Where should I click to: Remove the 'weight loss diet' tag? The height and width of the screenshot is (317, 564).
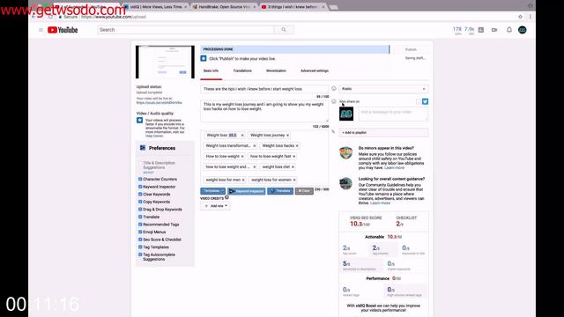(293, 166)
